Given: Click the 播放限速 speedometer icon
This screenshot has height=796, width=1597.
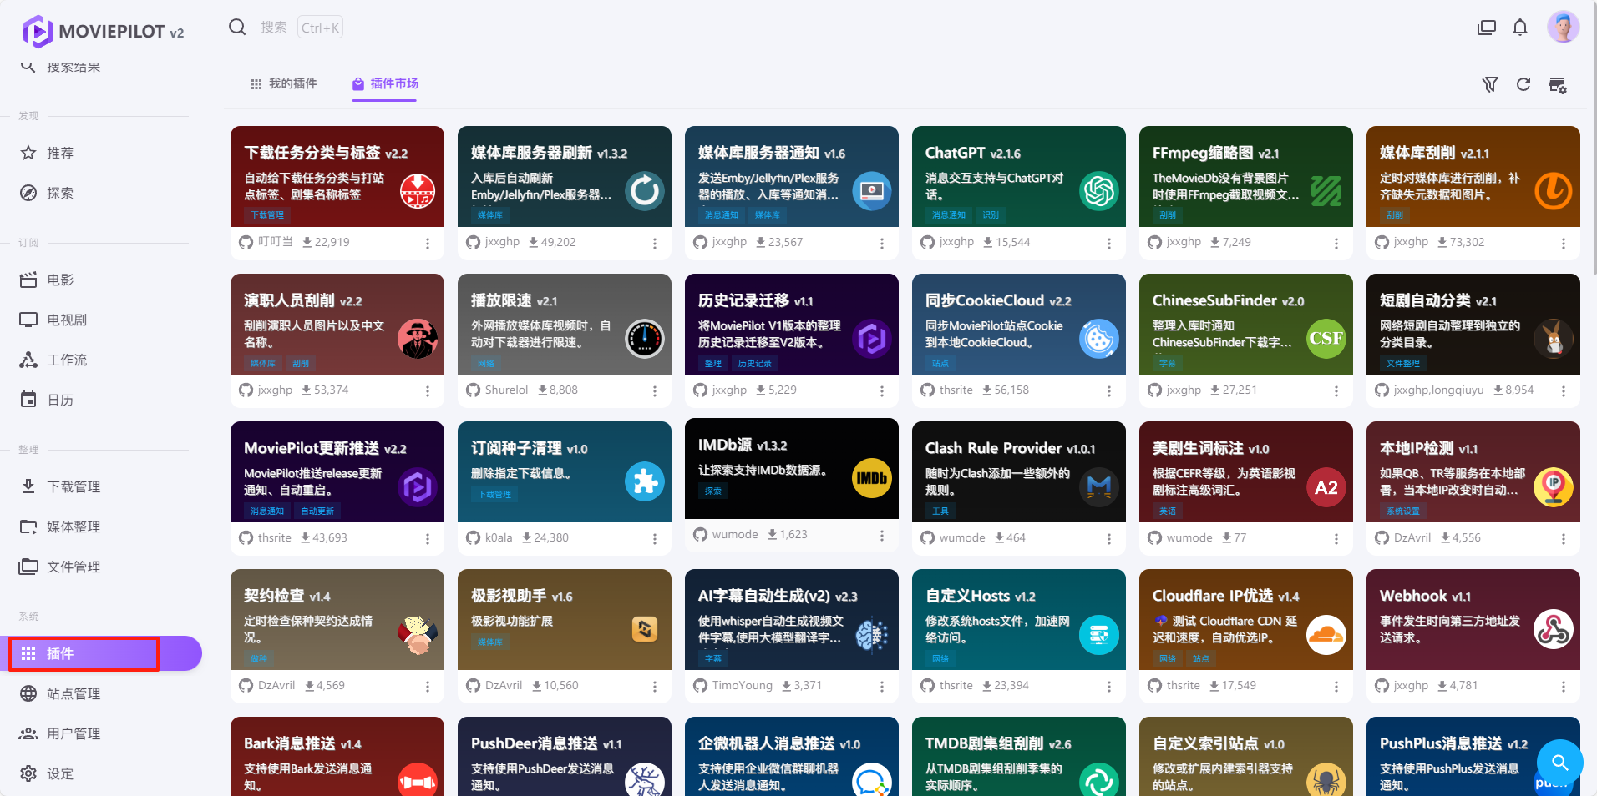Looking at the screenshot, I should [645, 339].
